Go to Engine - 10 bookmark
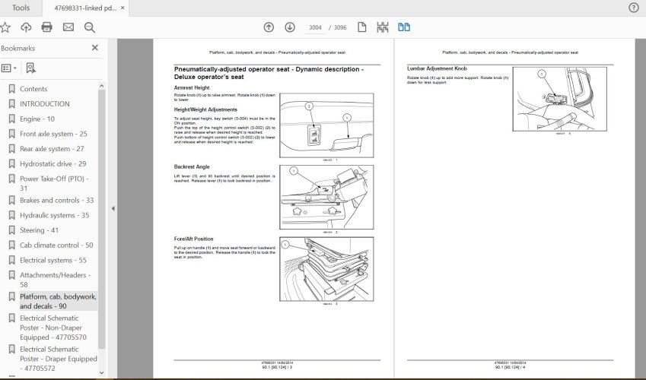Viewport: 646px width, 380px height. (37, 119)
